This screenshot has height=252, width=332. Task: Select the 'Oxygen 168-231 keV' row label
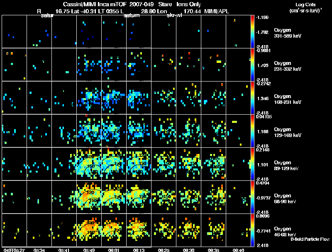(288, 99)
